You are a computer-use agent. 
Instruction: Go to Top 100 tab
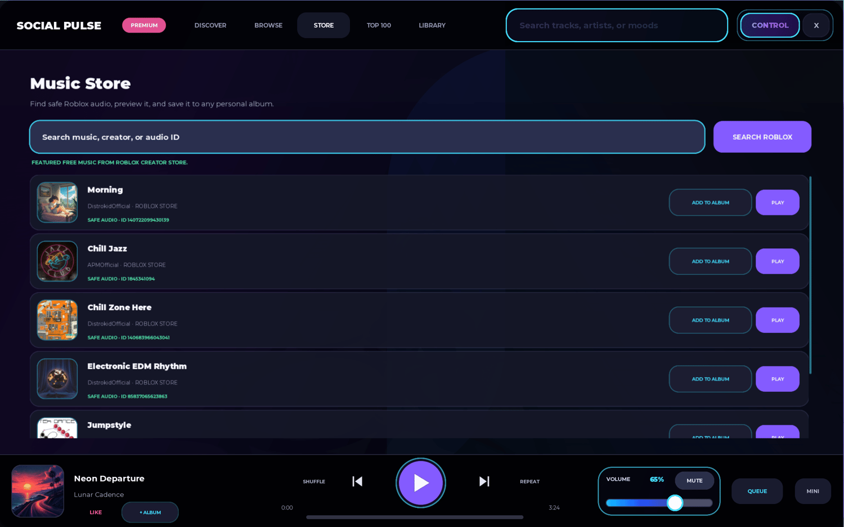point(379,25)
